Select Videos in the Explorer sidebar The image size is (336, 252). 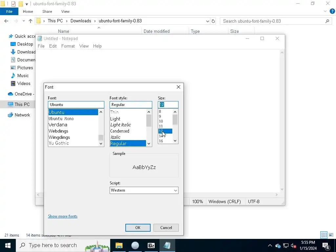point(21,84)
